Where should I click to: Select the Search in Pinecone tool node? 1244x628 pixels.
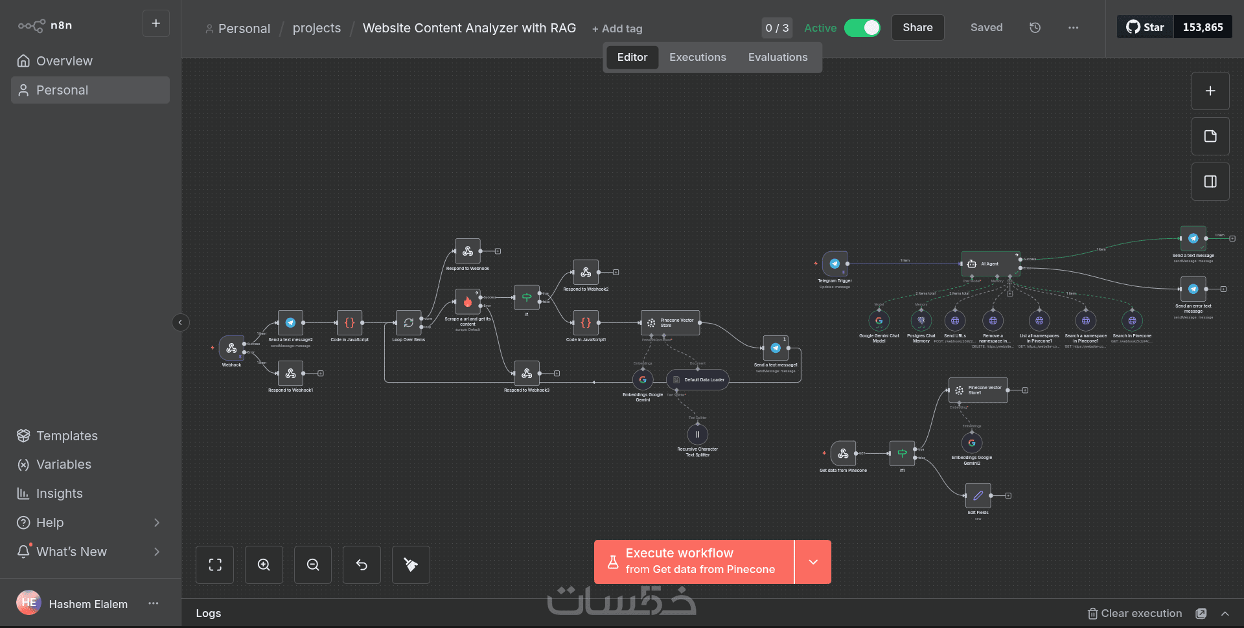click(x=1132, y=320)
